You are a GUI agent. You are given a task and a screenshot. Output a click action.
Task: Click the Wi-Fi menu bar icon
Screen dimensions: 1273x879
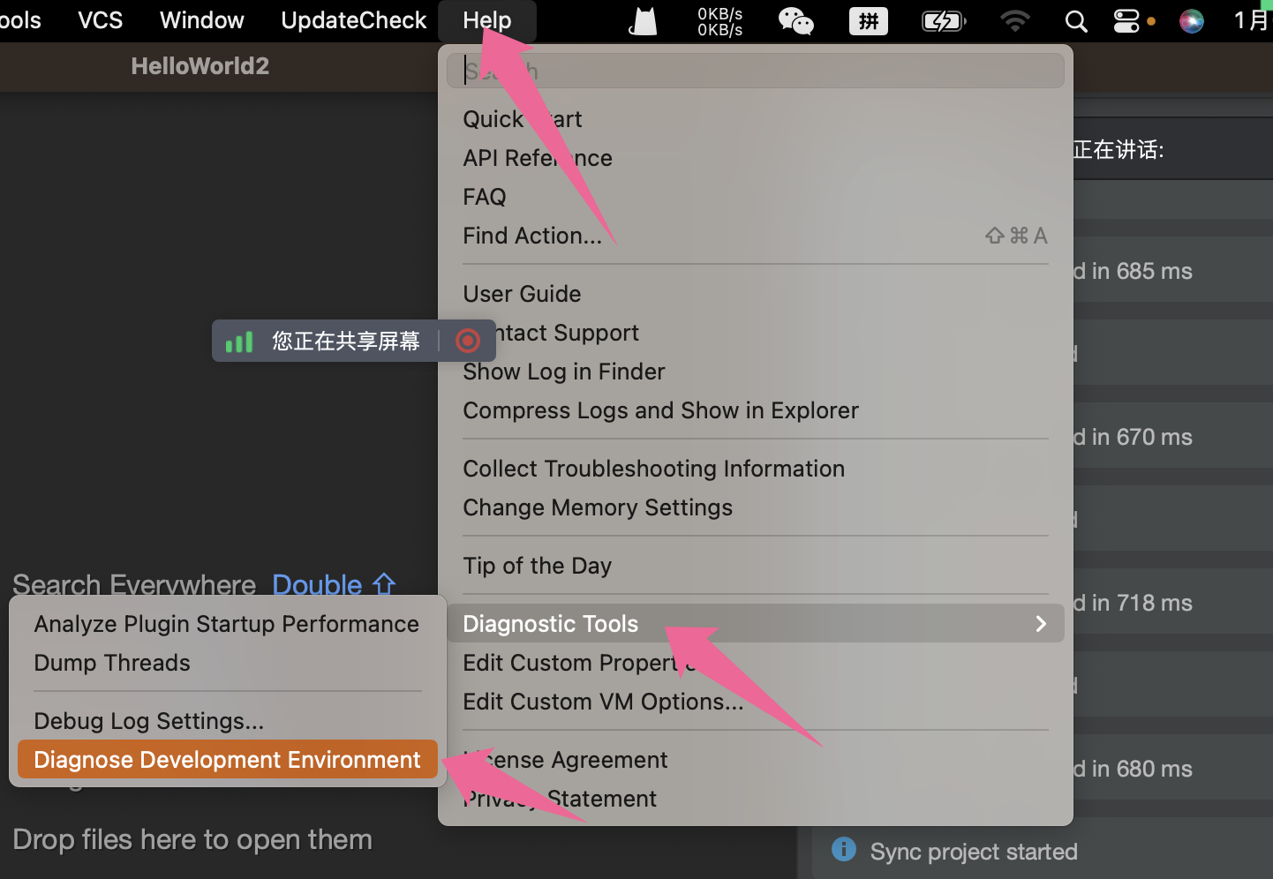click(x=1015, y=20)
